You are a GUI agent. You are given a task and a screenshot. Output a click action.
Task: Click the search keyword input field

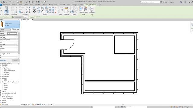click(x=150, y=2)
